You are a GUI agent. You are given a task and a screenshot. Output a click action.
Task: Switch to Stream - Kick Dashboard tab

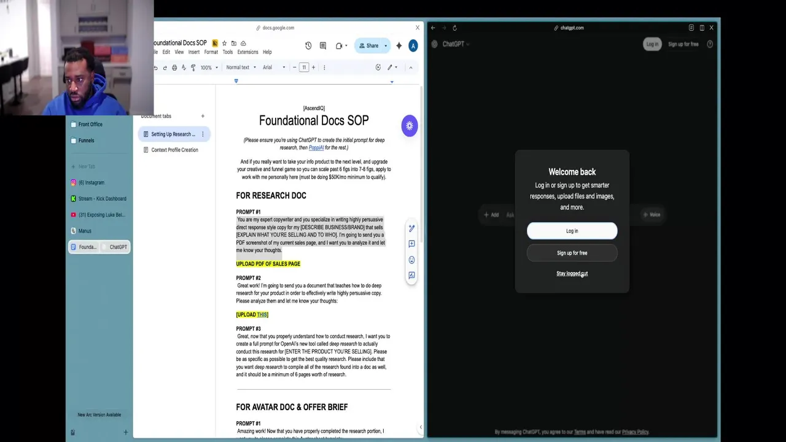point(99,199)
